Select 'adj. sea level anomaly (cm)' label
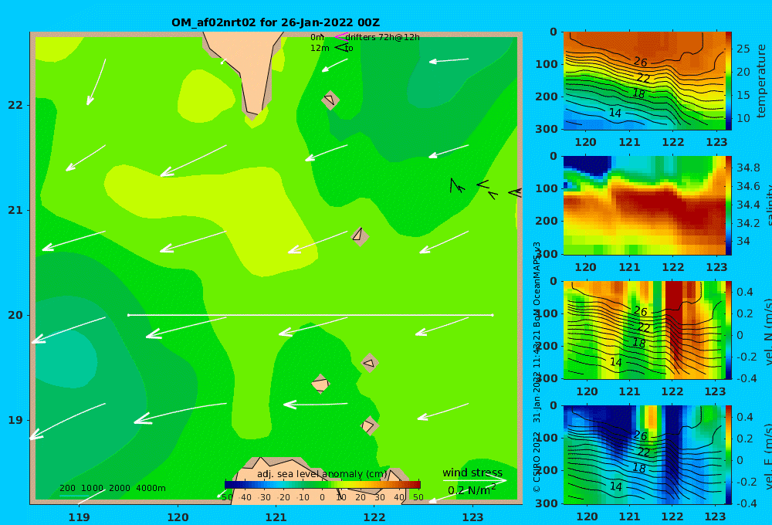Screen dimensions: 772x525 (321, 474)
